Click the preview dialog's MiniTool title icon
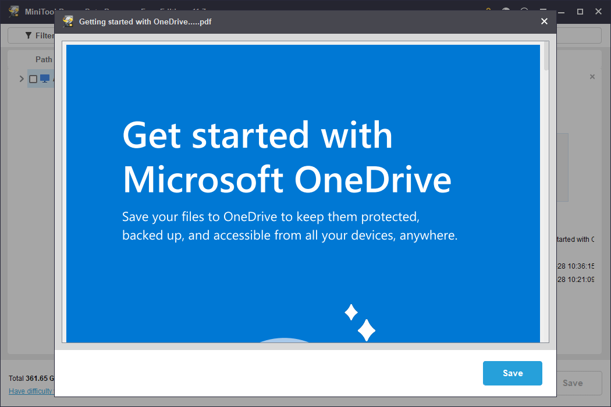Image resolution: width=611 pixels, height=407 pixels. pos(68,22)
